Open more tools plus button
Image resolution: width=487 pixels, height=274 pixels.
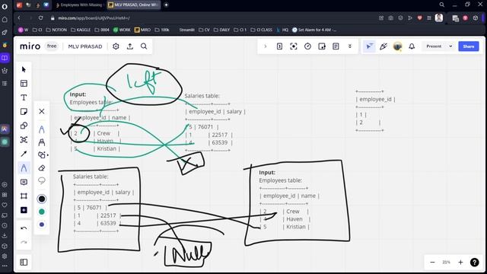point(24,210)
